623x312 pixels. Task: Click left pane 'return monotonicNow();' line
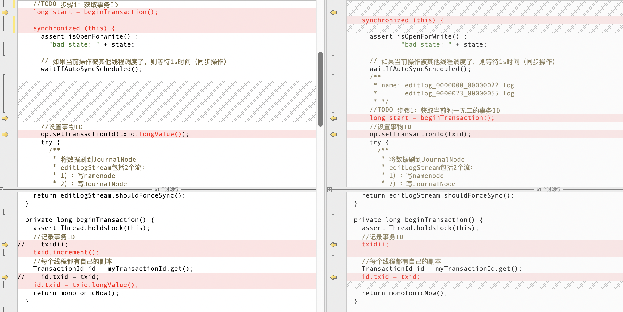pos(76,293)
